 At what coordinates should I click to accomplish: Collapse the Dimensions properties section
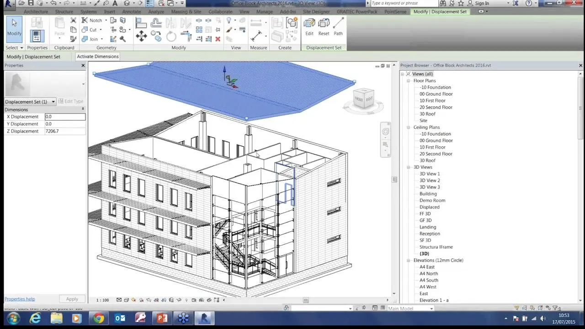coord(83,109)
